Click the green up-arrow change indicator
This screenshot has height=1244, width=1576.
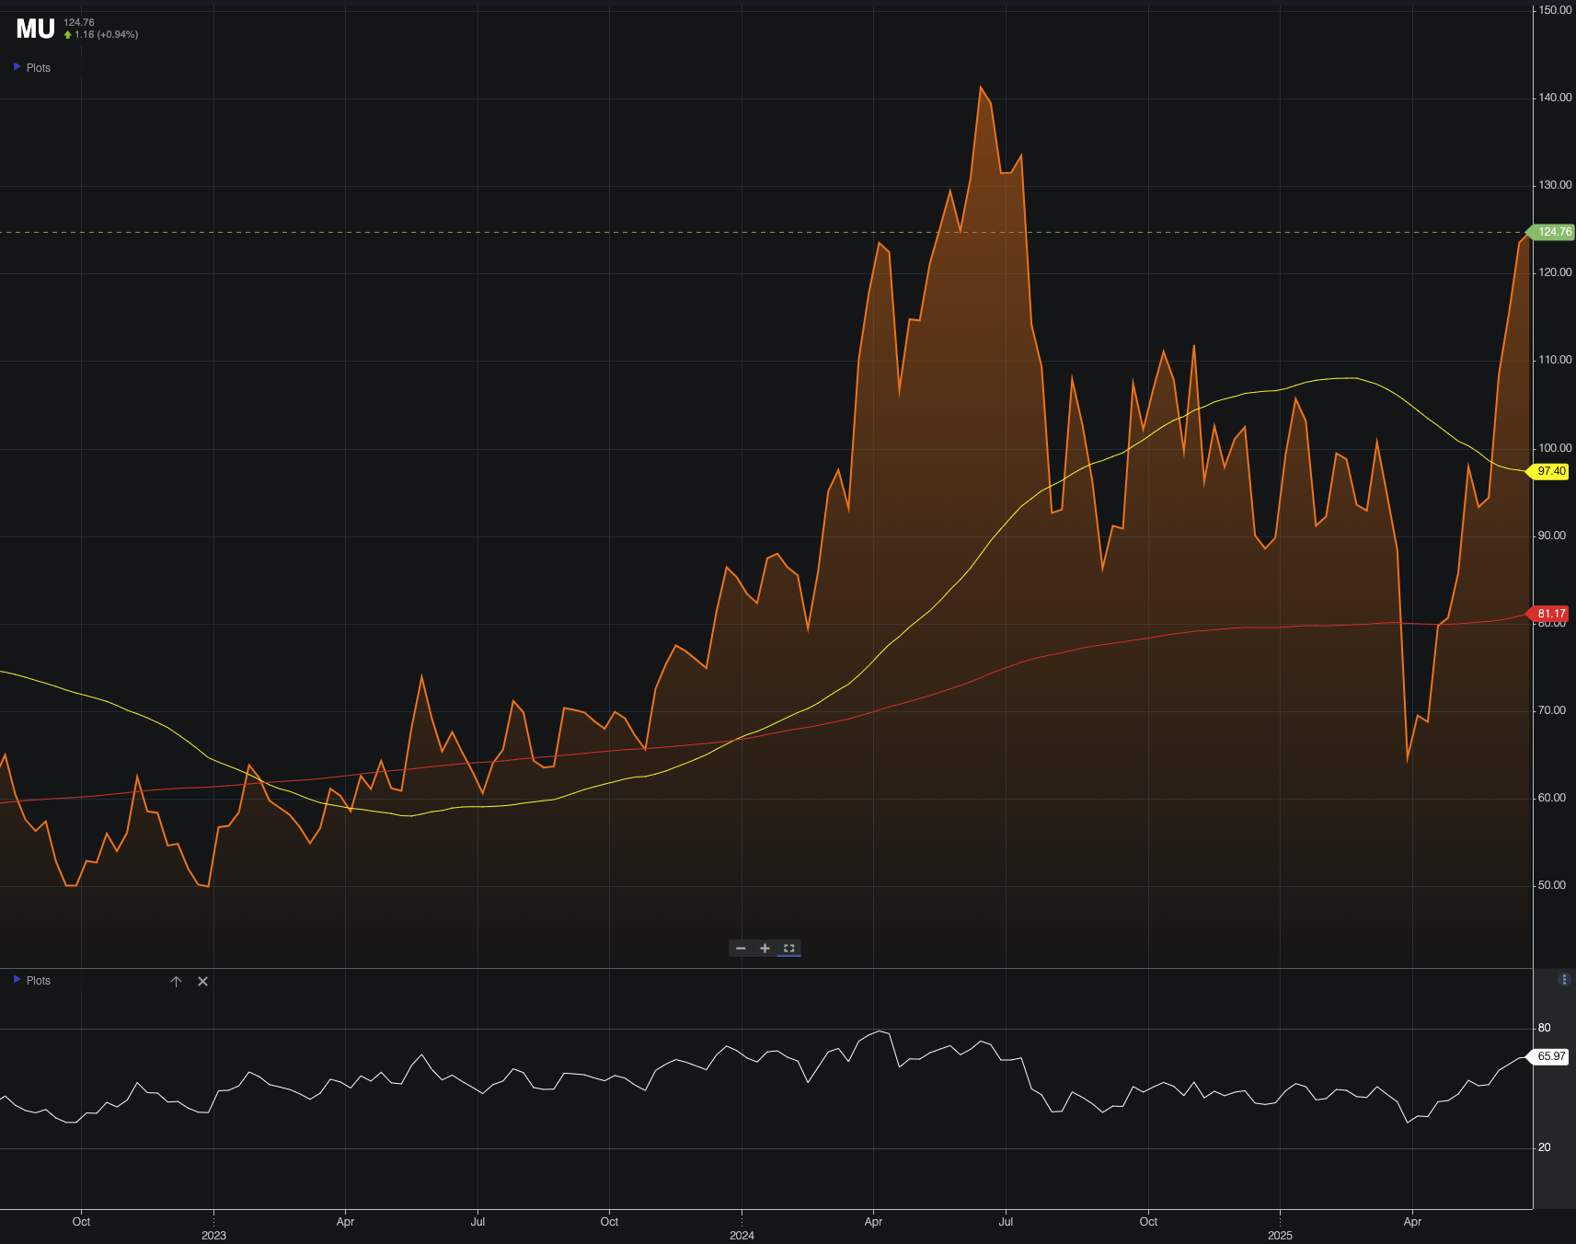66,33
